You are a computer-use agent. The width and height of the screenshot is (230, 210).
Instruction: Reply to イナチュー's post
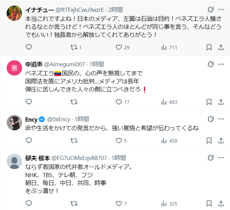pos(29,47)
